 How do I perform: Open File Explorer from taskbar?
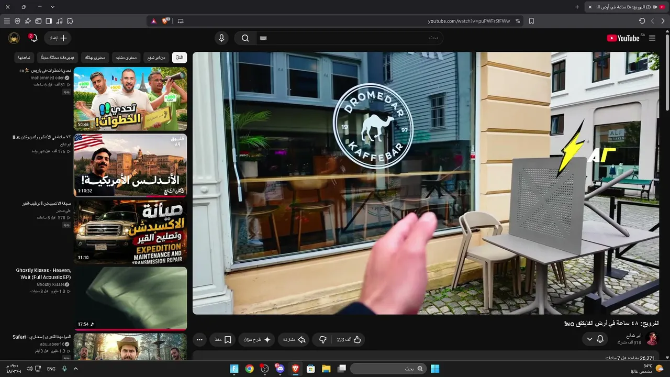click(x=326, y=369)
